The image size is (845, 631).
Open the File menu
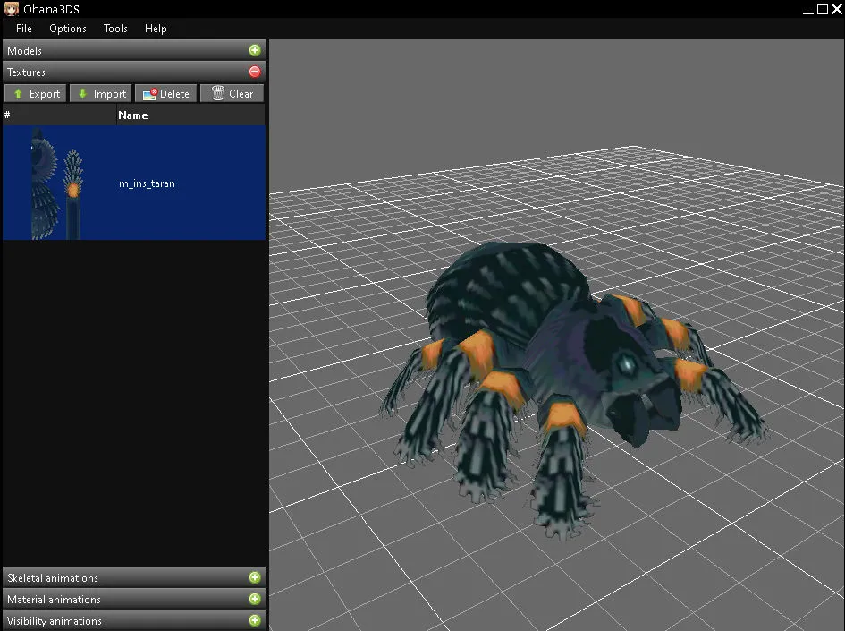click(23, 29)
